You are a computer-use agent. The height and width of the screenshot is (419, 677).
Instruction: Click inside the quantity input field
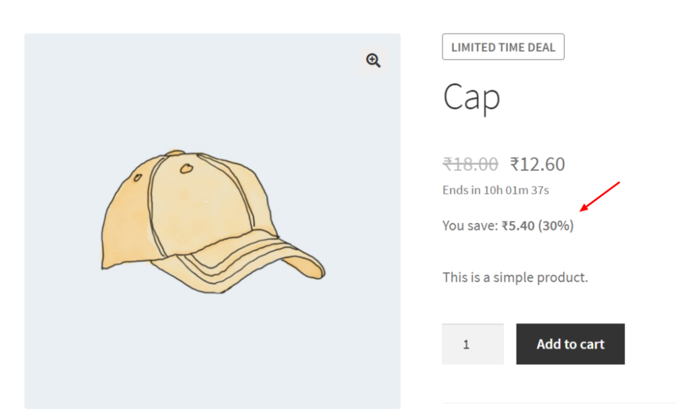[x=472, y=344]
